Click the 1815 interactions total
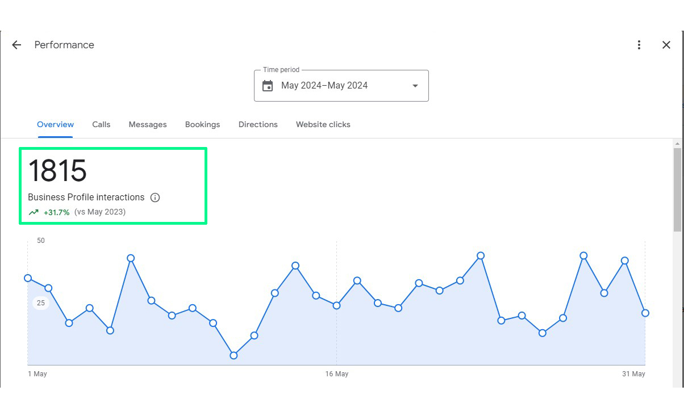The image size is (684, 416). (x=57, y=170)
